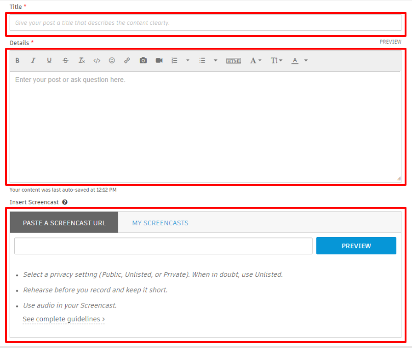412x348 pixels.
Task: Switch to HTML source view
Action: (234, 61)
